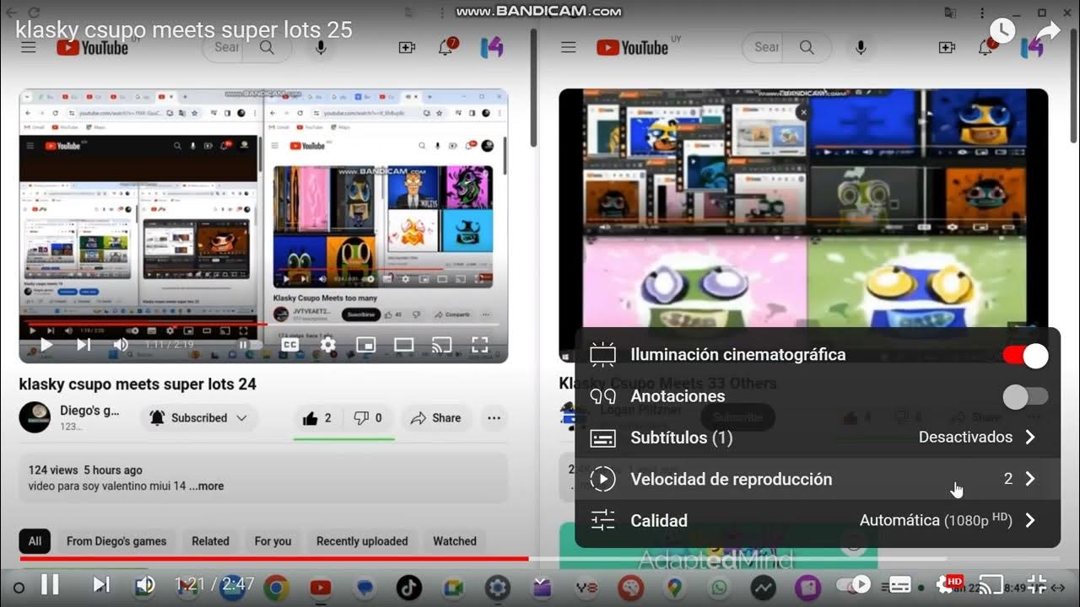Turn off Iluminación cinematográfica switch
The image size is (1080, 607).
1026,355
